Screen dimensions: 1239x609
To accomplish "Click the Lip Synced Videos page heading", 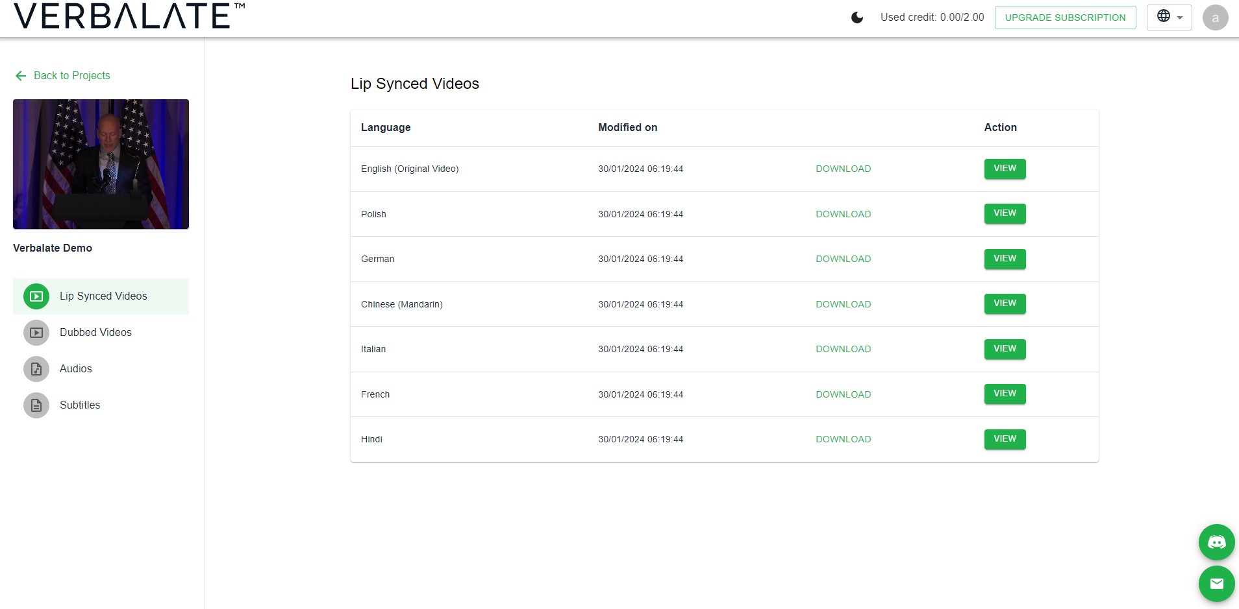I will coord(415,84).
